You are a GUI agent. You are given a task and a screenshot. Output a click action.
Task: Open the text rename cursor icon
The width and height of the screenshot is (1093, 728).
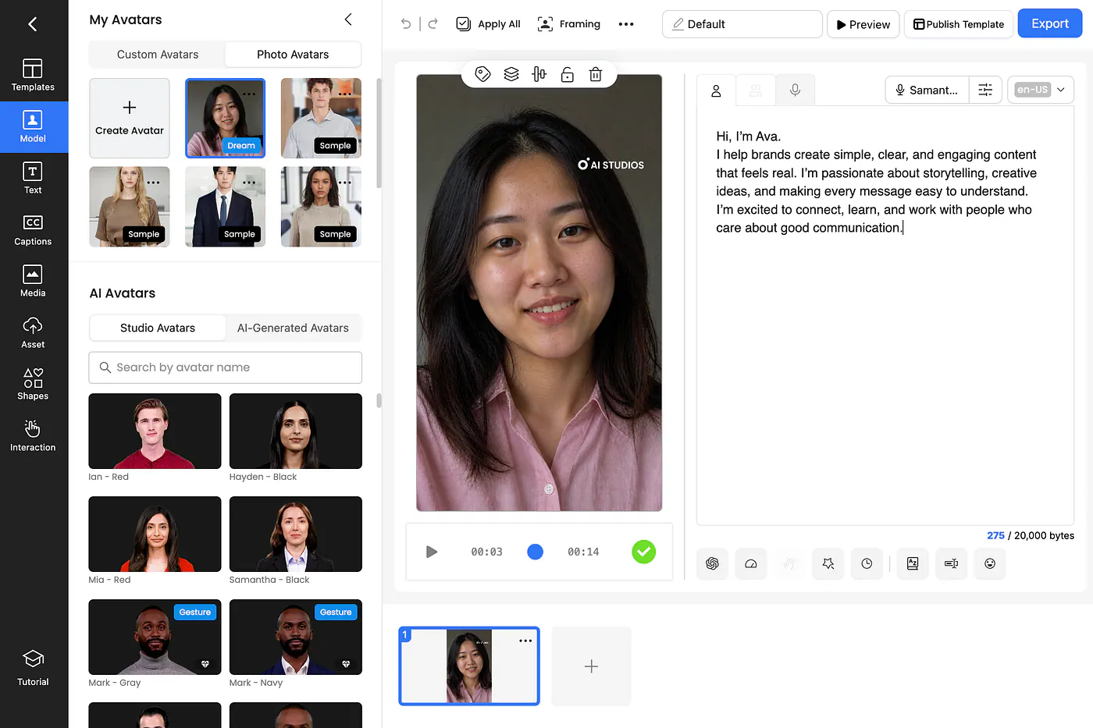click(x=951, y=563)
